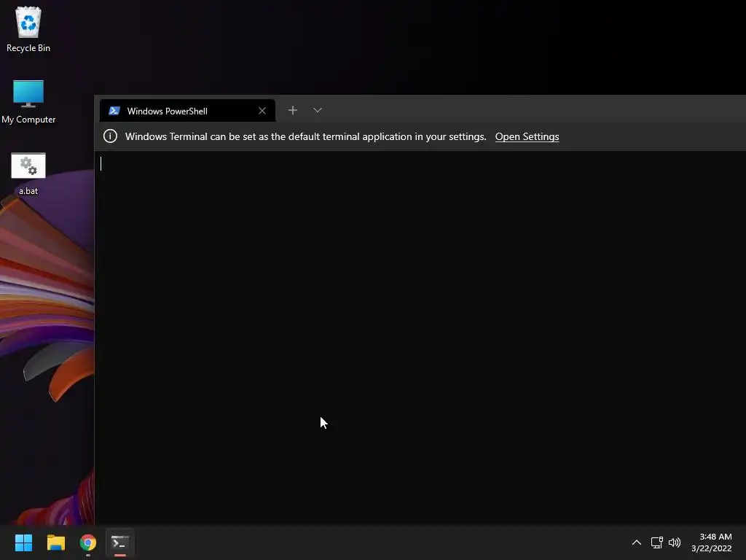Open a new terminal tab with plus
The width and height of the screenshot is (746, 560).
[293, 111]
